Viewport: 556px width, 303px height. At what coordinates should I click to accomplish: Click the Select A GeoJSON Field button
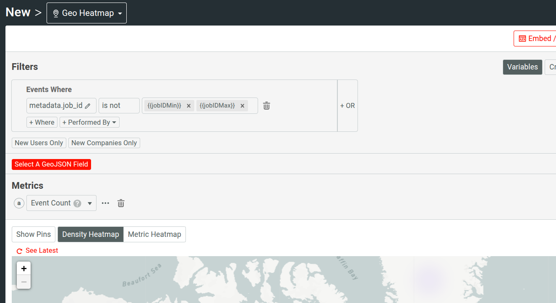click(x=51, y=164)
